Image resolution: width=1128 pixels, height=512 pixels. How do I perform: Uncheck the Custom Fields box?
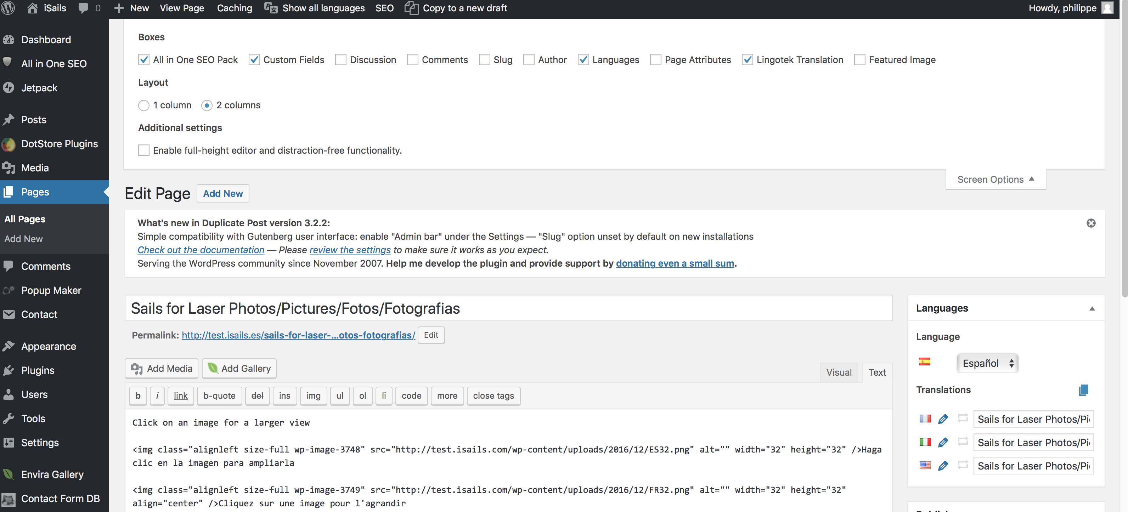(254, 59)
